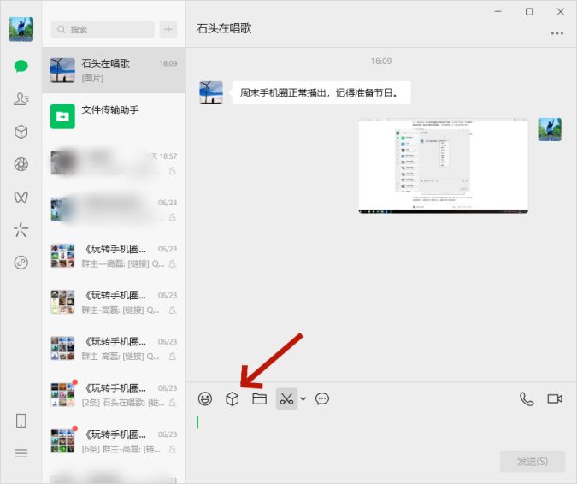Open group chat showing [2条] 石头在唱歌
Screen dimensions: 577x484
114,395
